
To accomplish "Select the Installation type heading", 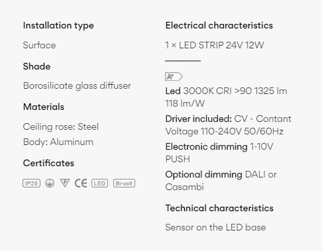I will click(58, 26).
